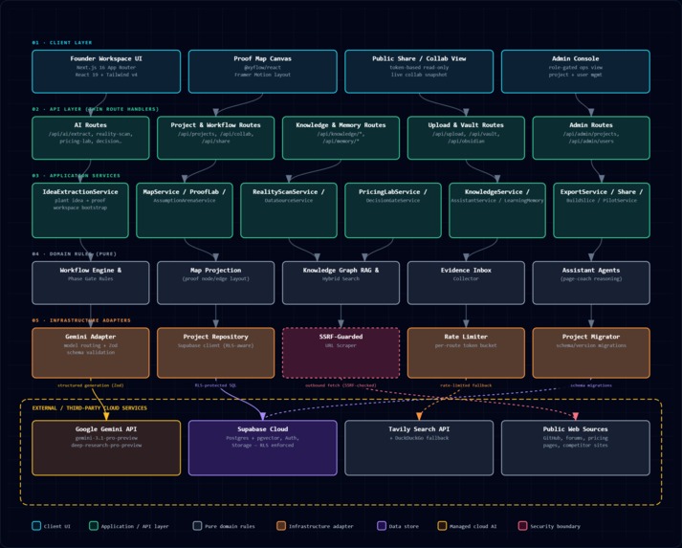Viewport: 682px width, 548px height.
Task: Click the '01 - CLIENT LAYER' heading
Action: (62, 43)
